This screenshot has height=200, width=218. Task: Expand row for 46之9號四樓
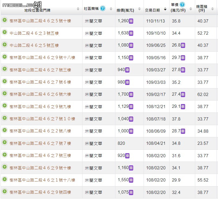(5, 191)
